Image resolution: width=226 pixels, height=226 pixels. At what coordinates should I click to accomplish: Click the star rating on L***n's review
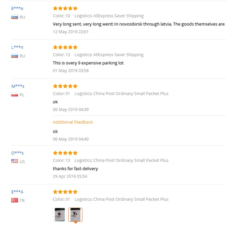(65, 47)
